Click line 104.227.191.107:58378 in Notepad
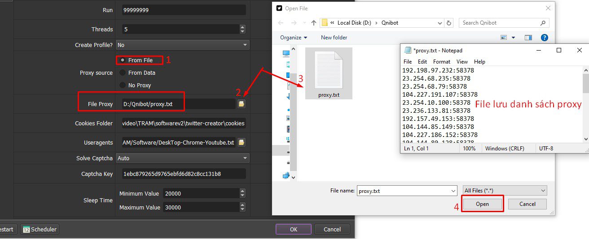This screenshot has width=589, height=239. tap(440, 94)
